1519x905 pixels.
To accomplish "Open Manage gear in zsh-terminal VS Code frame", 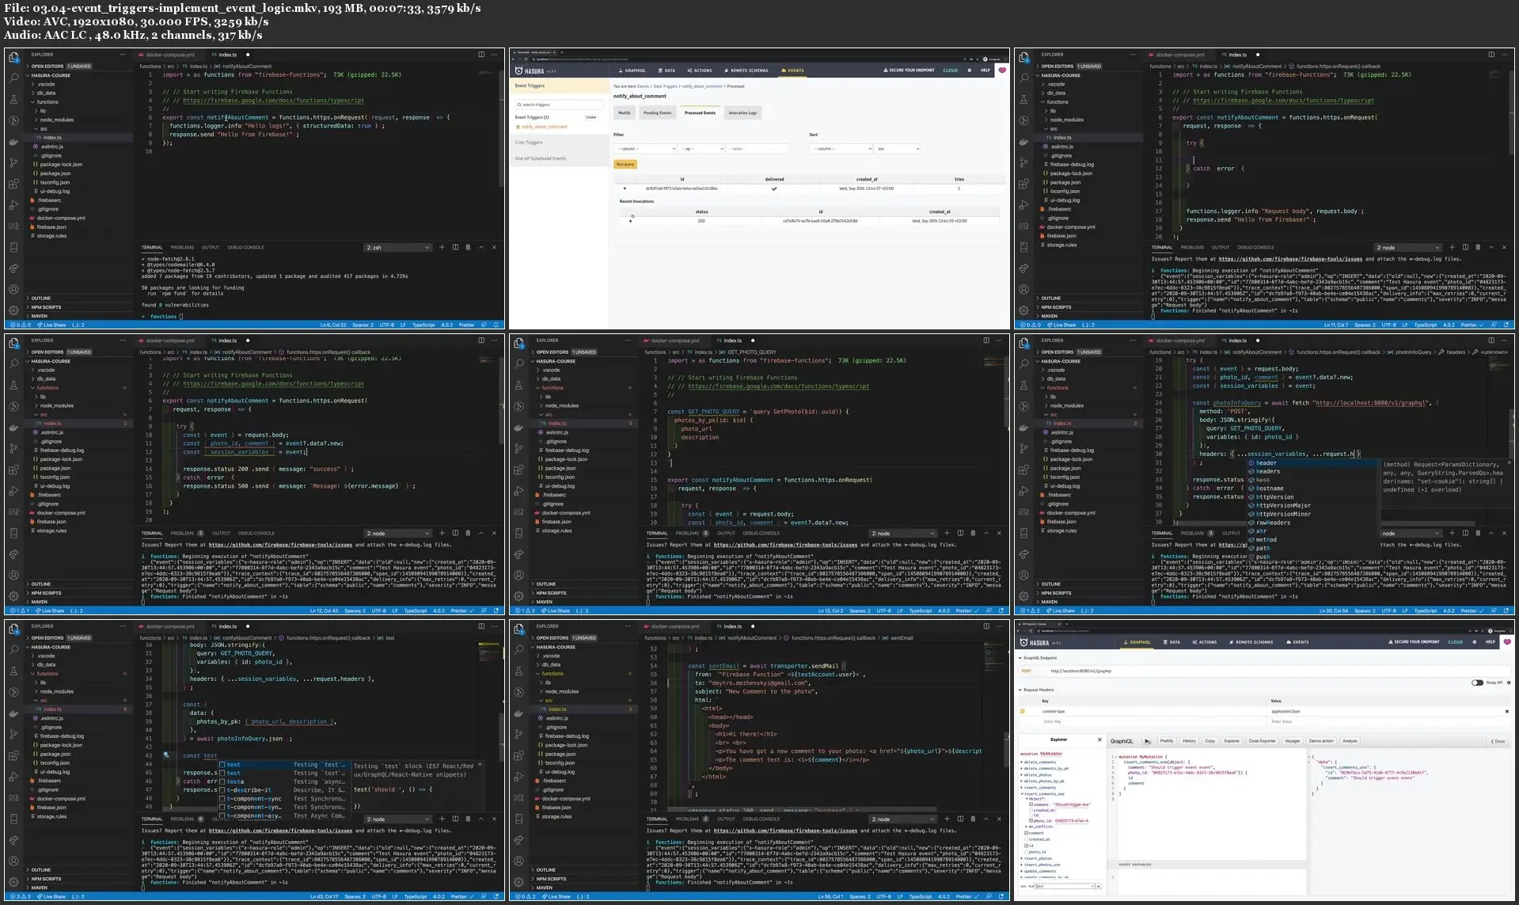I will click(x=13, y=310).
